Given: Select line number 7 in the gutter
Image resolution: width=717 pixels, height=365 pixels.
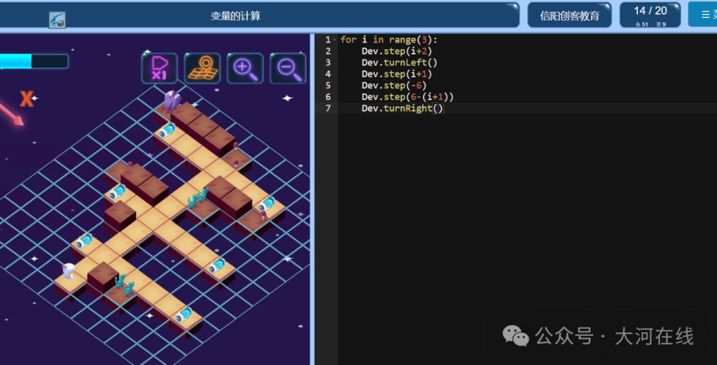Looking at the screenshot, I should point(328,108).
